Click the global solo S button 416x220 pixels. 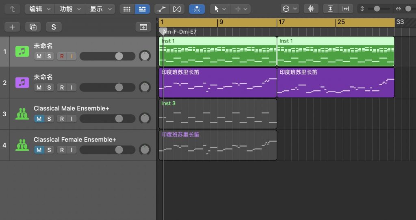(54, 27)
